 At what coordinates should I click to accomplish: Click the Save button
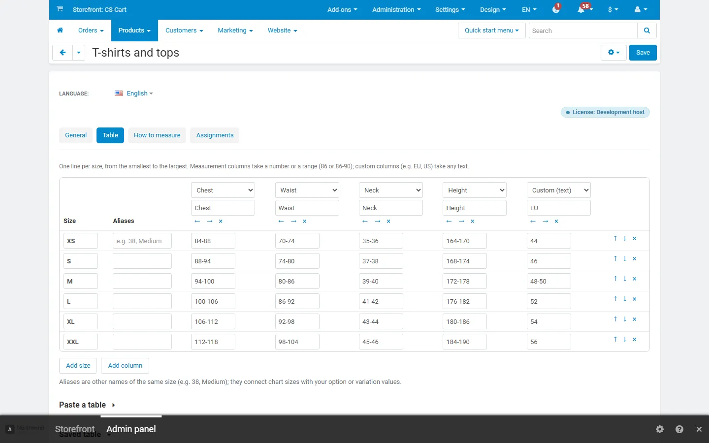[x=643, y=53]
